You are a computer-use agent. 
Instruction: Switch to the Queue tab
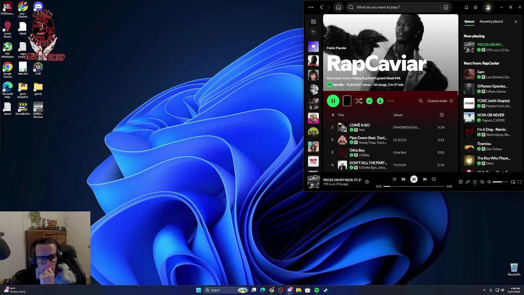click(x=469, y=21)
